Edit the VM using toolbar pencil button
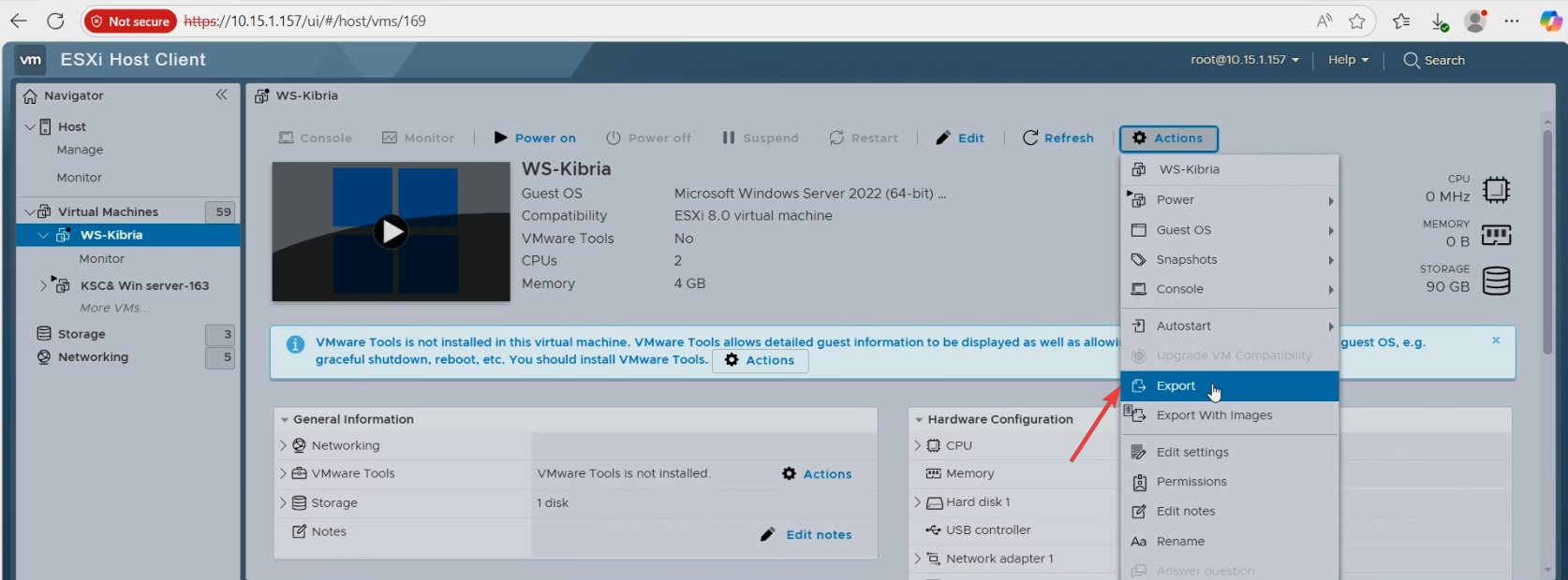 coord(960,138)
